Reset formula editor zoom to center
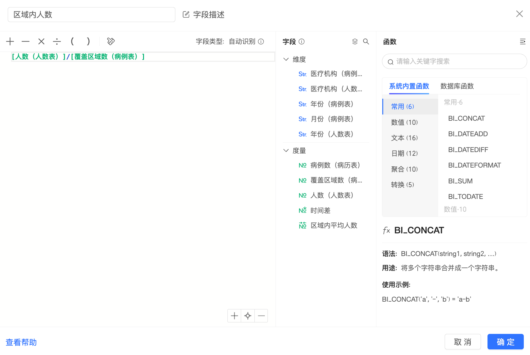This screenshot has width=530, height=355. (x=248, y=316)
